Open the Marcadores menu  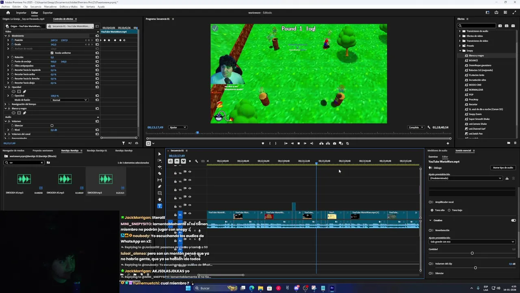(50, 7)
